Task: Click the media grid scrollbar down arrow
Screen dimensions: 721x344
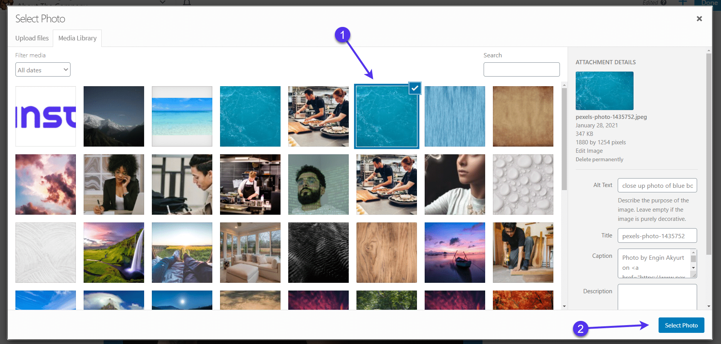Action: tap(564, 306)
